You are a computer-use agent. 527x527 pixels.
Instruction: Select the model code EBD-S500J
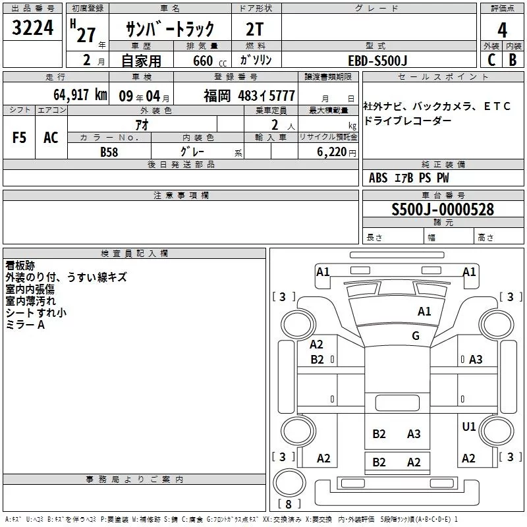(377, 61)
